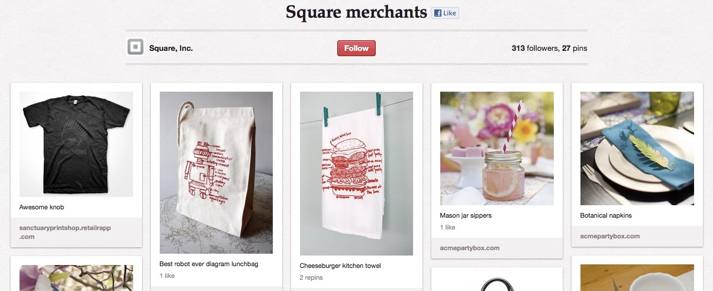This screenshot has height=291, width=713.
Task: Follow the Square merchants board
Action: pyautogui.click(x=356, y=48)
